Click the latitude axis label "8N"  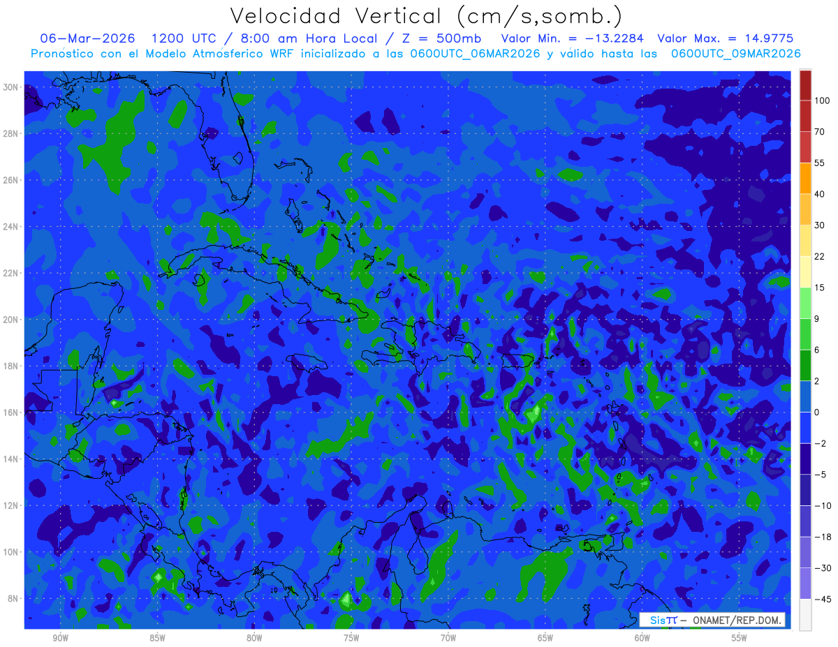[x=14, y=599]
